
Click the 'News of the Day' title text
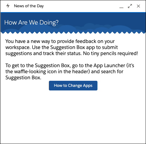click(29, 6)
